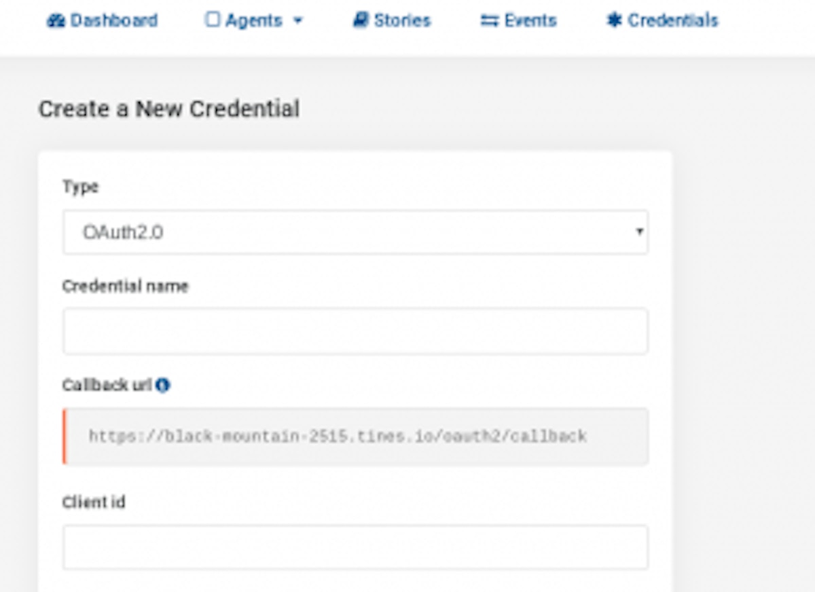This screenshot has width=815, height=592.
Task: Expand the Agents dropdown caret
Action: 297,21
